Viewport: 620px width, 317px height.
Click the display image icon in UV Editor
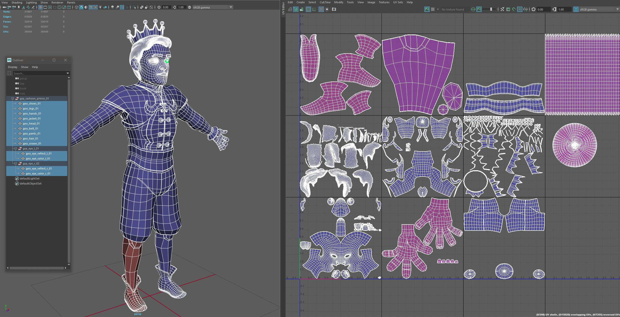tap(427, 9)
